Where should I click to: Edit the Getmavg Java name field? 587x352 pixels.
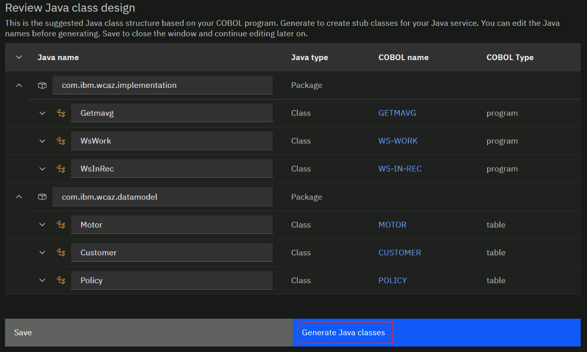(172, 113)
